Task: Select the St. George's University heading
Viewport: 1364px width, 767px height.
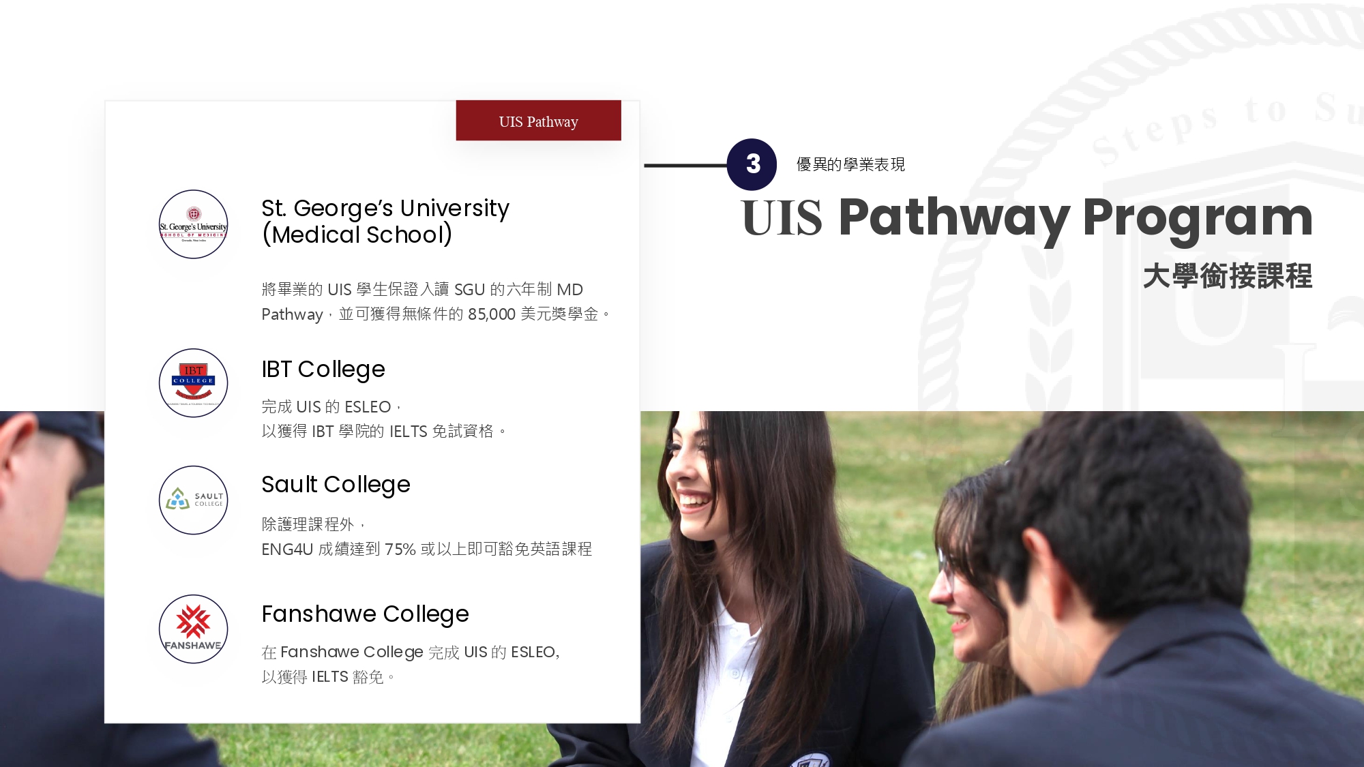Action: pyautogui.click(x=385, y=221)
